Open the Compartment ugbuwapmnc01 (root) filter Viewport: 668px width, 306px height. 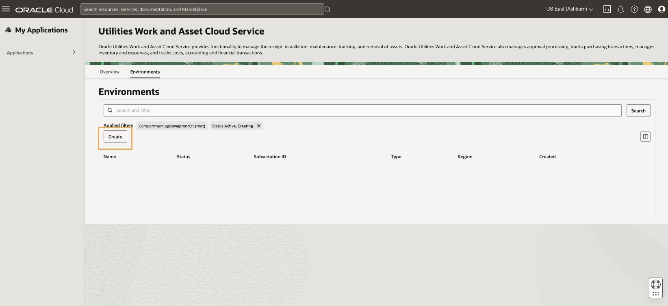[172, 126]
